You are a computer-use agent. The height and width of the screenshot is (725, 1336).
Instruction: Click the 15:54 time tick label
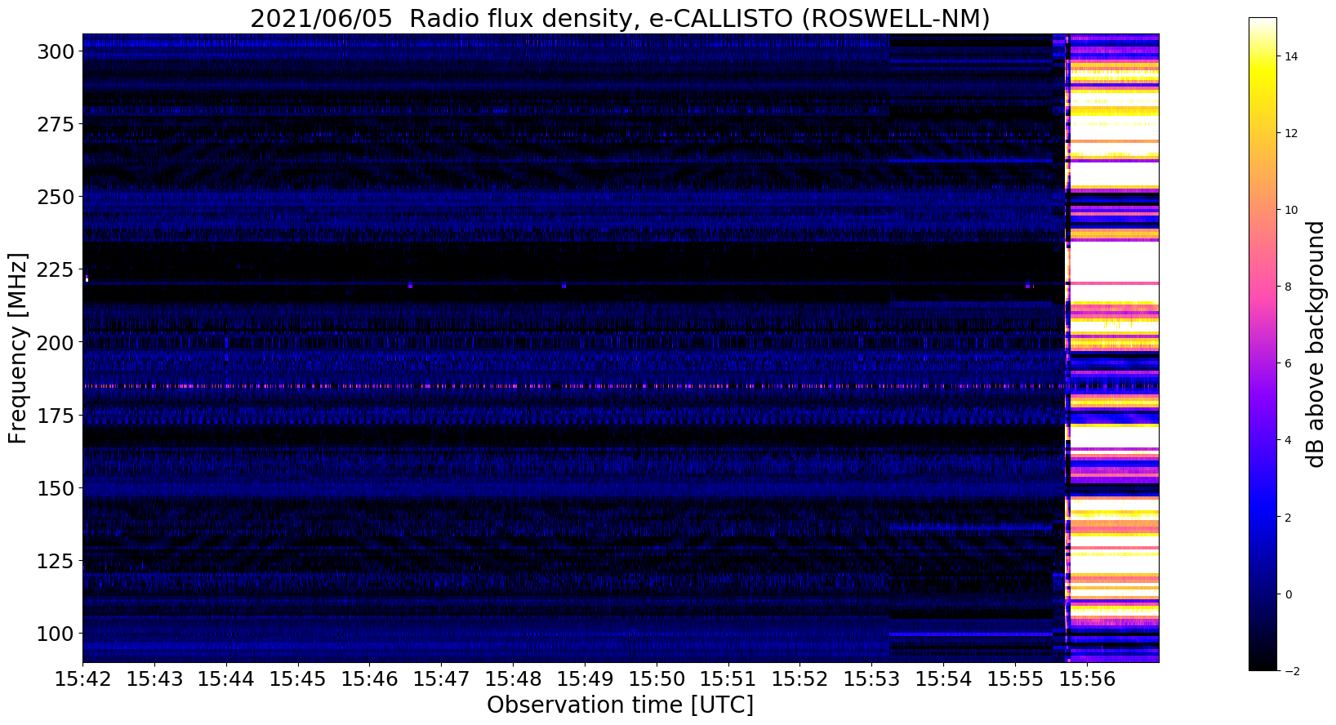pos(943,679)
